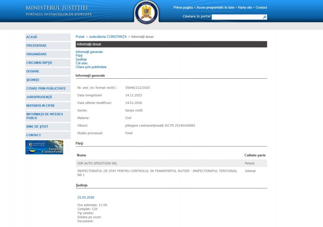Navigate to Judecătoria CONSTANȚA breadcrumb
The height and width of the screenshot is (227, 323).
pos(108,37)
